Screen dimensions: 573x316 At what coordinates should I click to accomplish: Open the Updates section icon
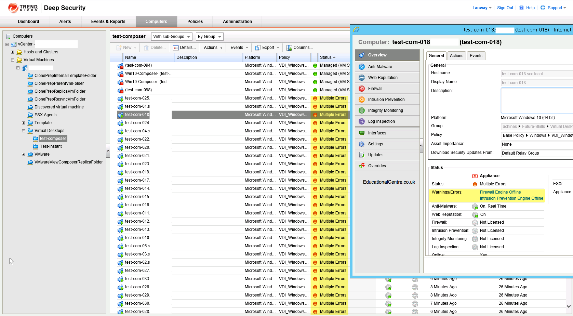tap(362, 155)
